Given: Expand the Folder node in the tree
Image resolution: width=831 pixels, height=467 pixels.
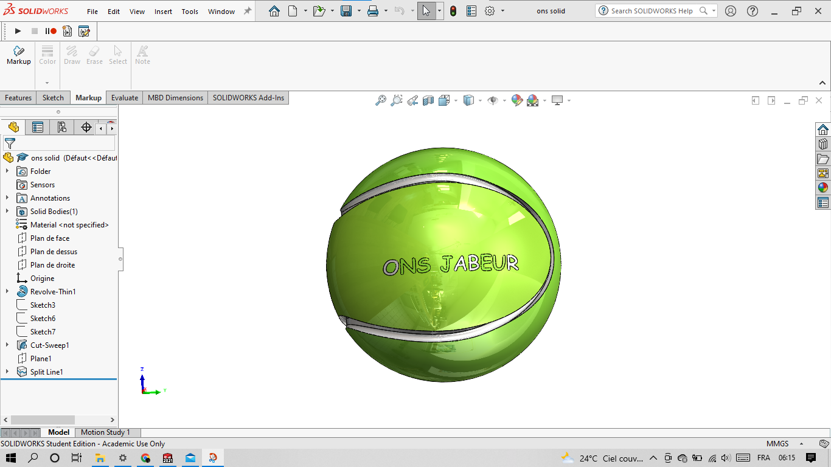Looking at the screenshot, I should [7, 171].
